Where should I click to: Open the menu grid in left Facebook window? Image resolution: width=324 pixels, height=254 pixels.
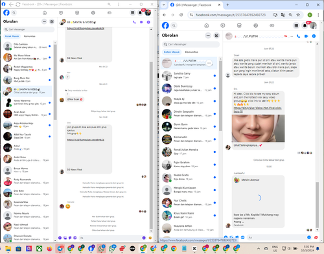tap(132, 13)
